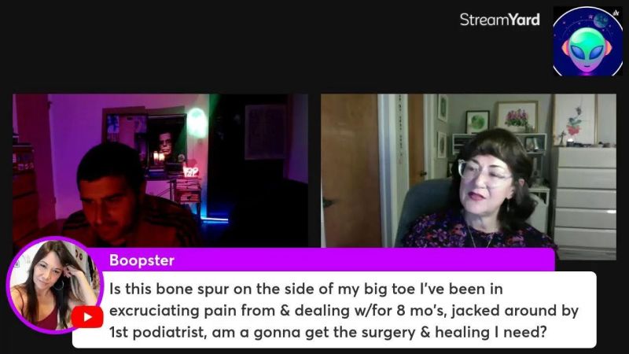Click the red YouTube play icon
Viewport: 629px width, 354px height.
[x=87, y=317]
